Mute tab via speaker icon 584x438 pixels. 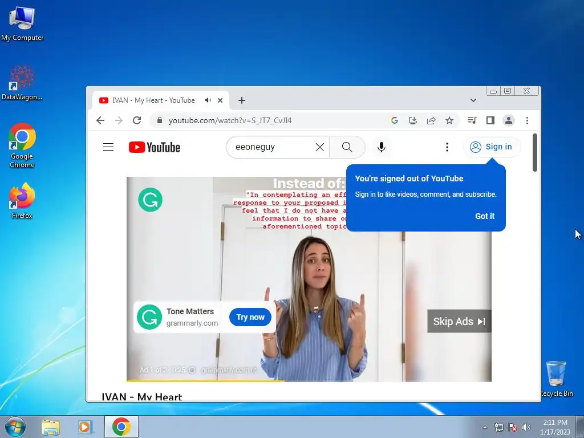[x=208, y=100]
